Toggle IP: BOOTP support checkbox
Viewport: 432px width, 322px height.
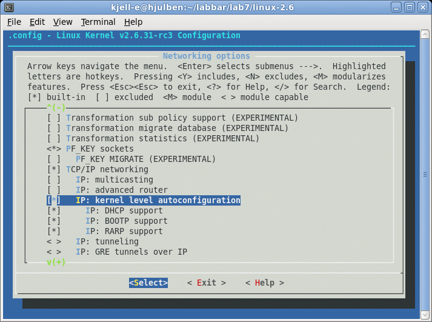(54, 221)
